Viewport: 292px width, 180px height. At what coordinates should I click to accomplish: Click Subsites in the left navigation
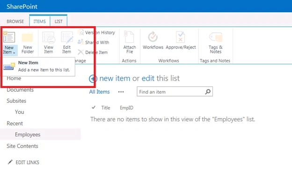coord(16,101)
